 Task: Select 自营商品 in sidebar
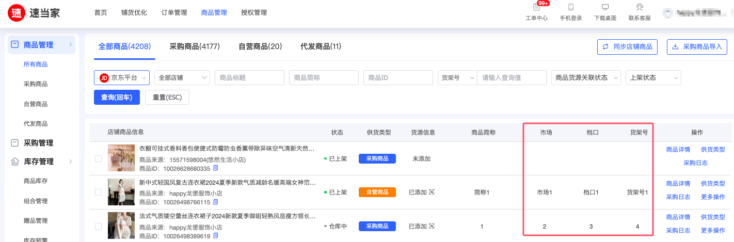point(36,104)
